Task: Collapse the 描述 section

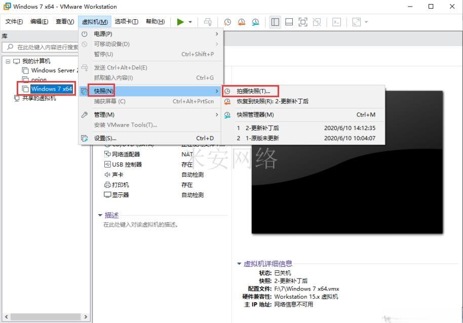Action: pyautogui.click(x=100, y=215)
